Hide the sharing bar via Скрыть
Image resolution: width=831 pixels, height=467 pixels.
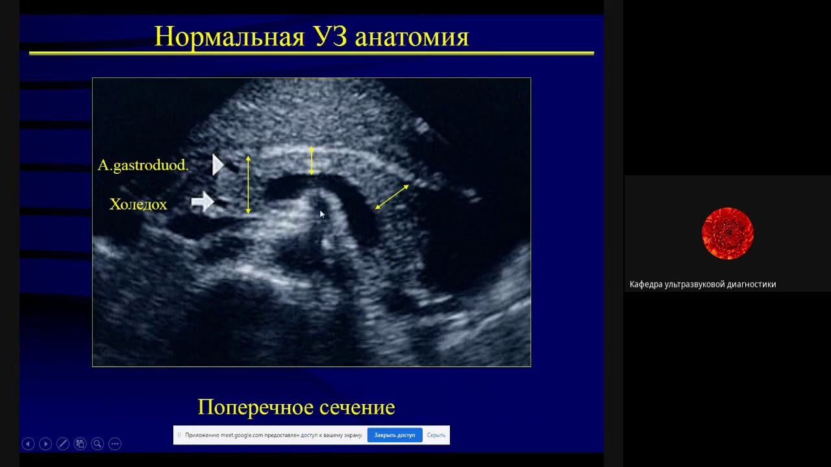[x=436, y=435]
